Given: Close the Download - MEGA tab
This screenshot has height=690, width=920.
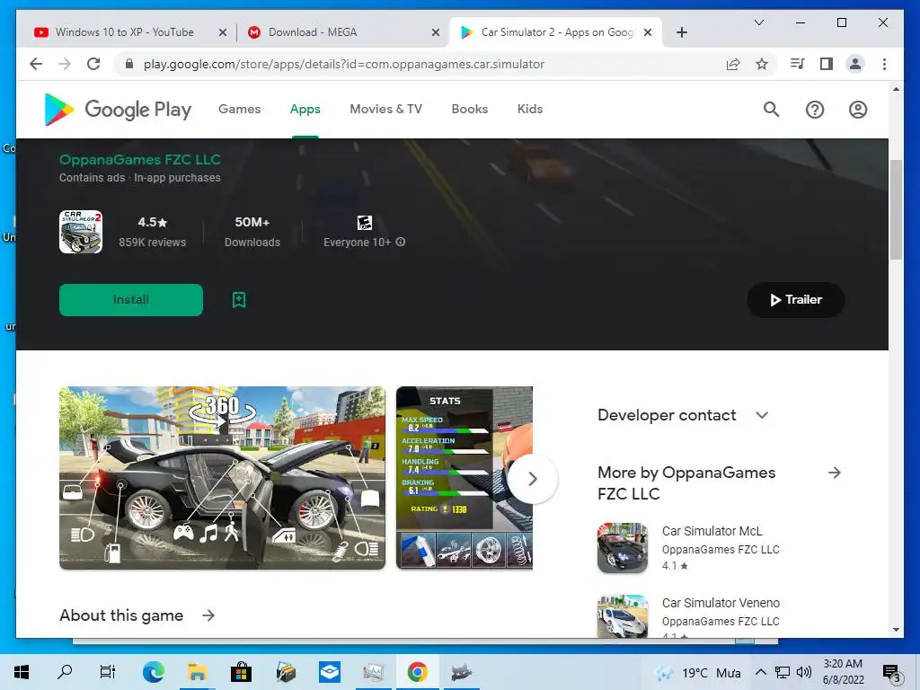Looking at the screenshot, I should (436, 32).
